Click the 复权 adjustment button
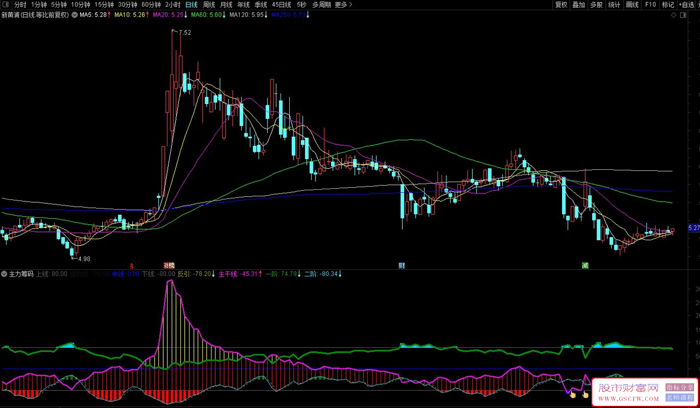The width and height of the screenshot is (700, 408). [562, 4]
